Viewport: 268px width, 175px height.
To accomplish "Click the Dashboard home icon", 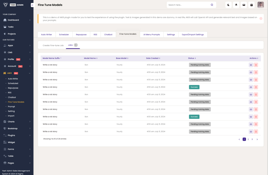I will coord(5,20).
